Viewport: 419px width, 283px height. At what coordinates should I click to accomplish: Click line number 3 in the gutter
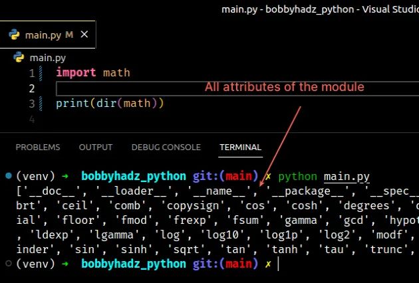tap(32, 104)
